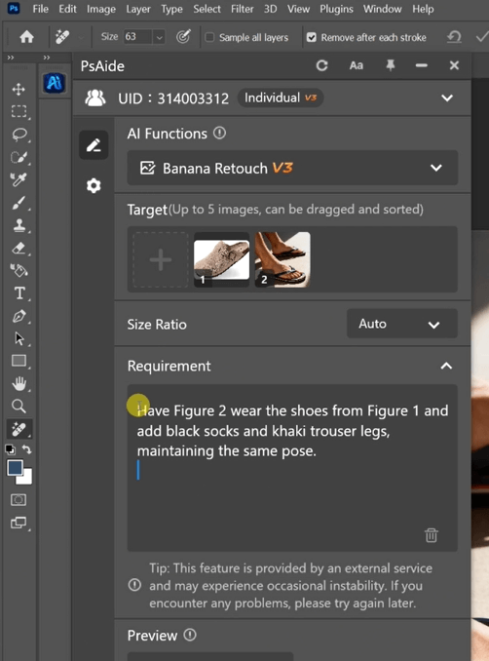Select the Quick Selection tool
The image size is (489, 661).
click(x=19, y=157)
